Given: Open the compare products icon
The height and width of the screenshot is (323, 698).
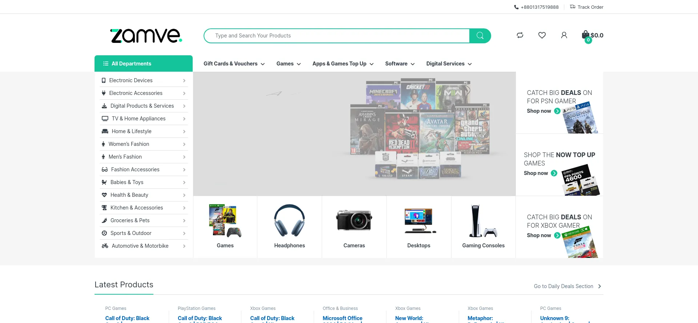Looking at the screenshot, I should 520,35.
